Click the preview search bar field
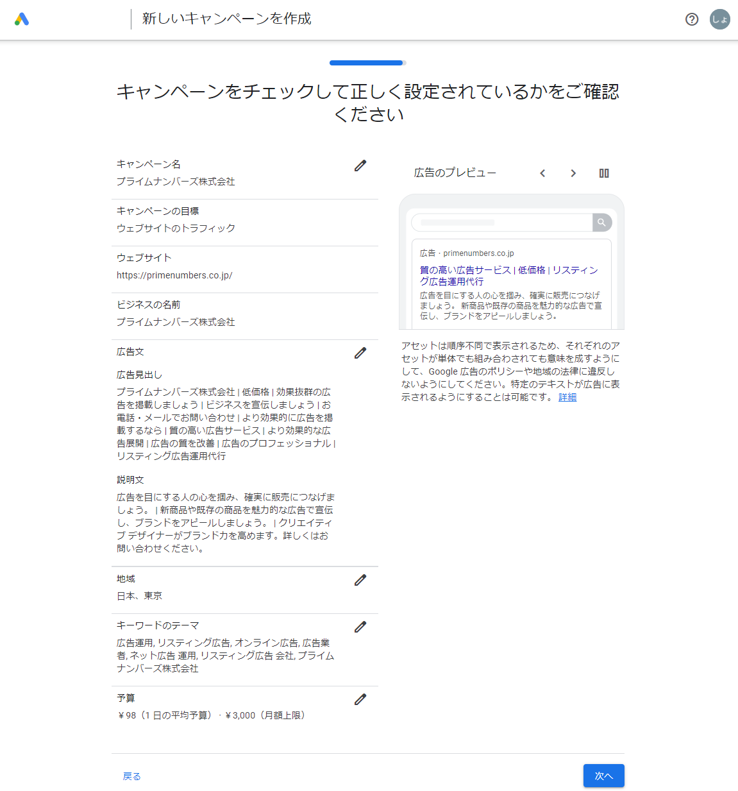 pos(502,223)
